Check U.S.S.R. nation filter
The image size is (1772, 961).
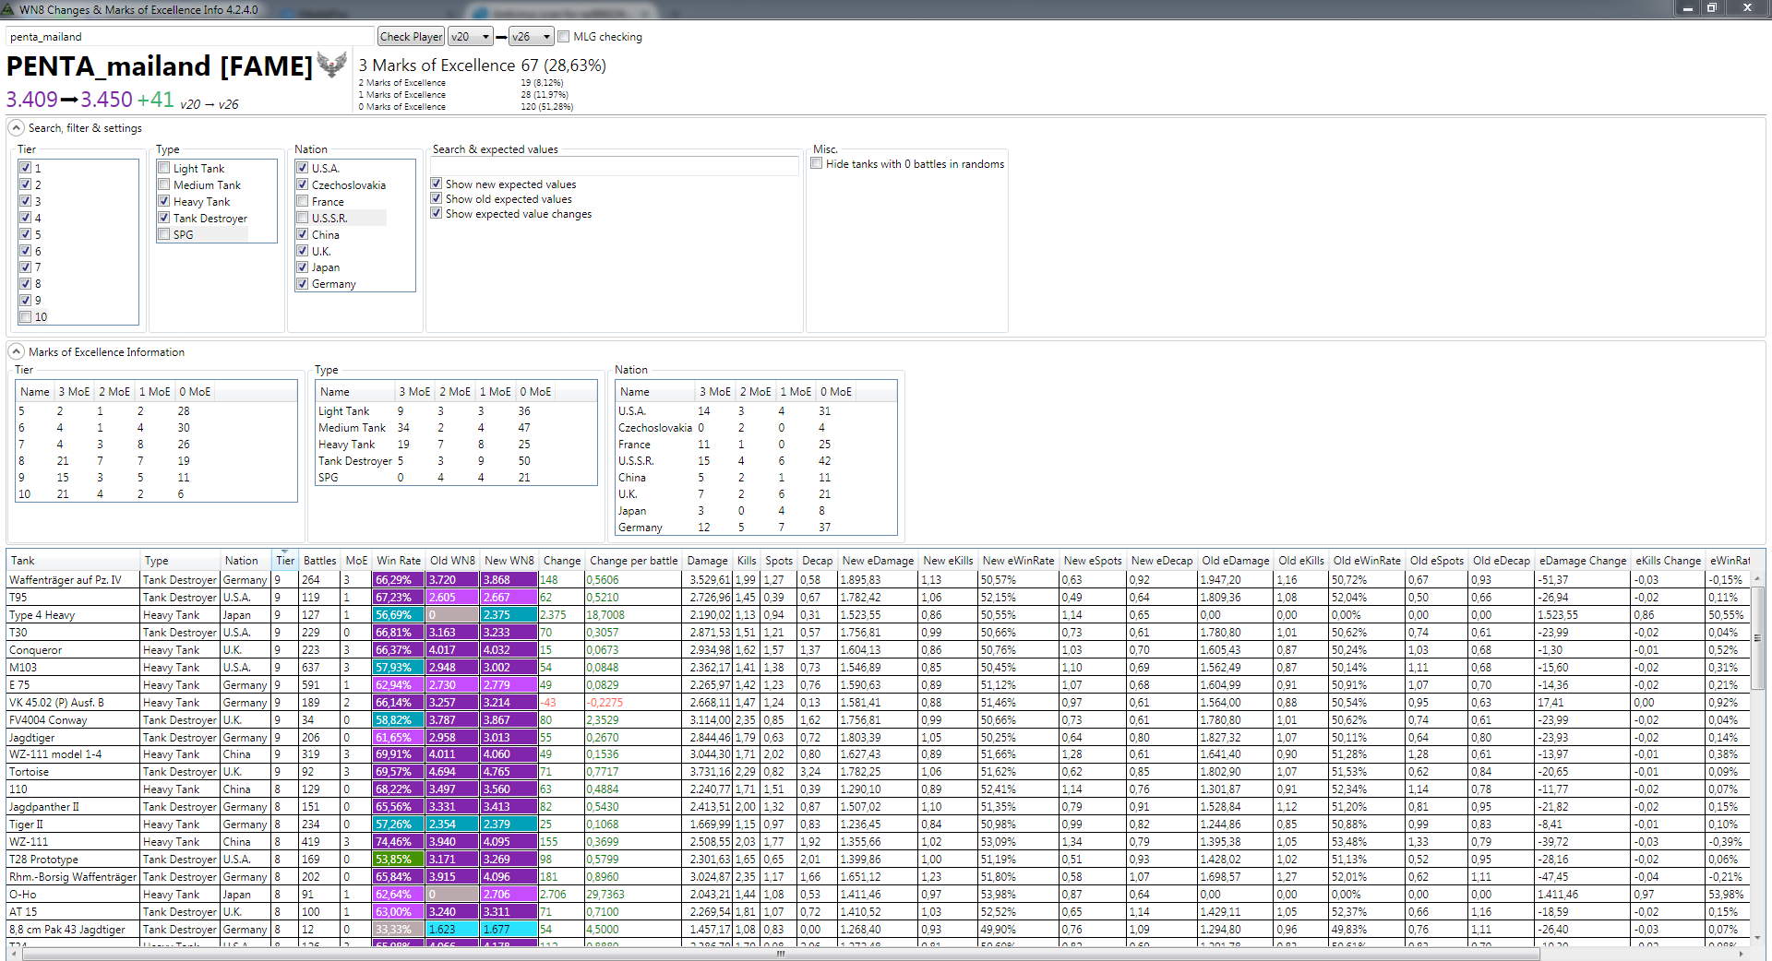(x=302, y=218)
